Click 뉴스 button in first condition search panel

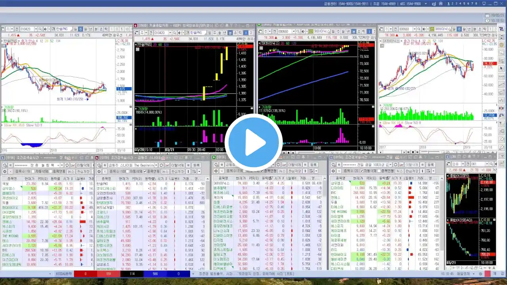71,171
